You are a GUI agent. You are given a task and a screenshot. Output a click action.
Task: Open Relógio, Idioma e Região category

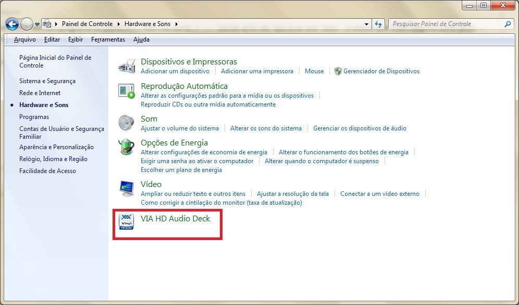tap(53, 159)
